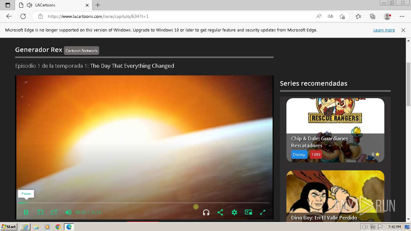
Task: Open the Favorites list
Action: pyautogui.click(x=358, y=16)
